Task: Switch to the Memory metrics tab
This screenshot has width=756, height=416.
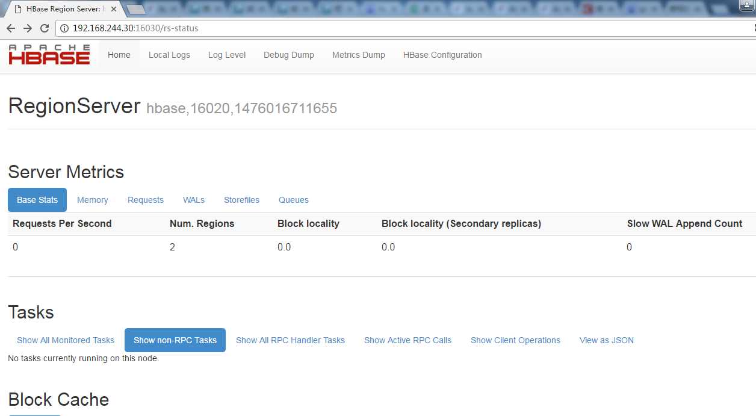Action: (x=93, y=200)
